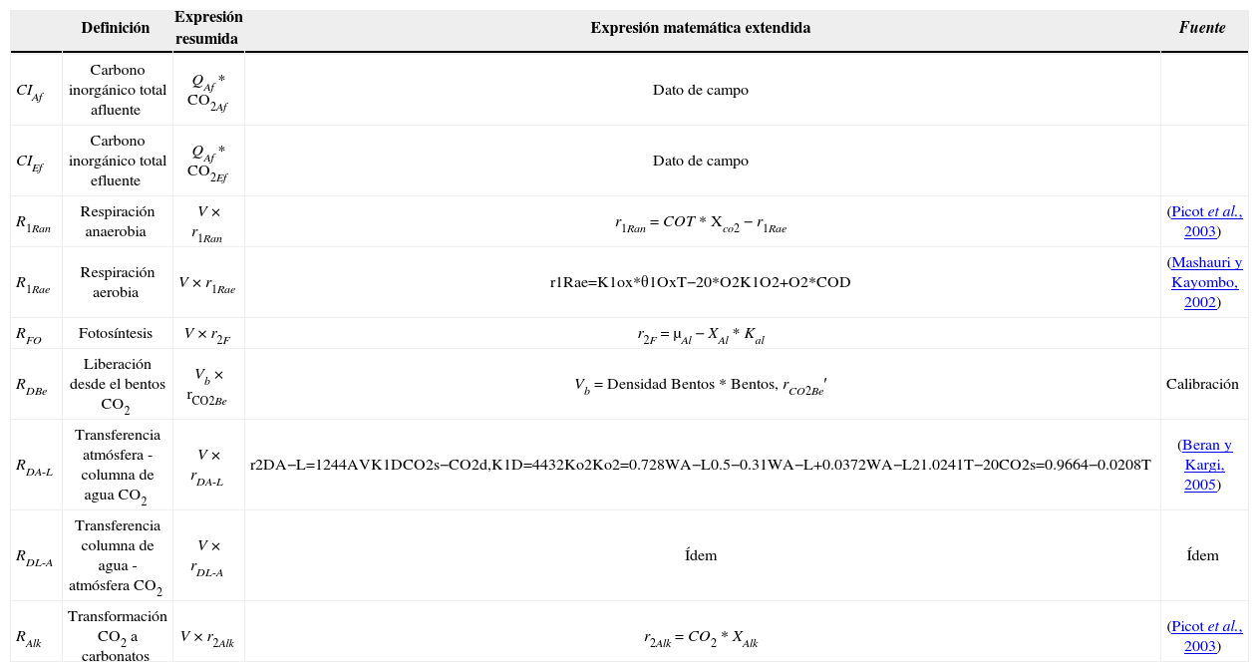Screen dimensions: 1259x672
Task: Open Picot et al. 2003 link in carbonatos row
Action: pos(1204,636)
